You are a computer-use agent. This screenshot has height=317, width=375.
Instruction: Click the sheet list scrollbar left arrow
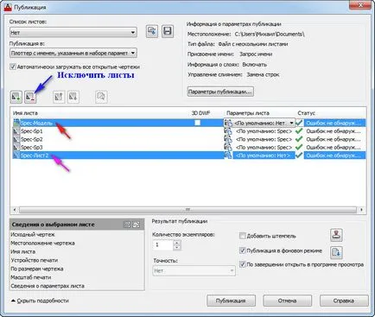15,210
